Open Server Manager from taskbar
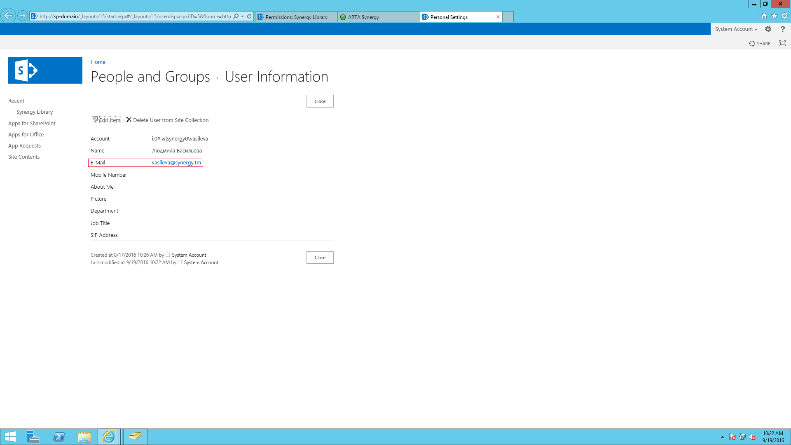This screenshot has height=445, width=791. (x=33, y=437)
